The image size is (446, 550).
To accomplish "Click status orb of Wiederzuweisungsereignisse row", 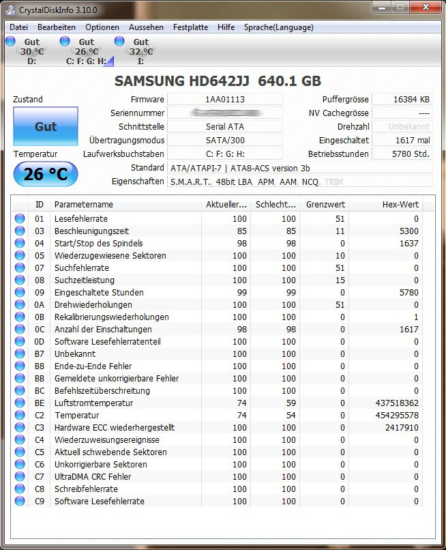I will 20,439.
